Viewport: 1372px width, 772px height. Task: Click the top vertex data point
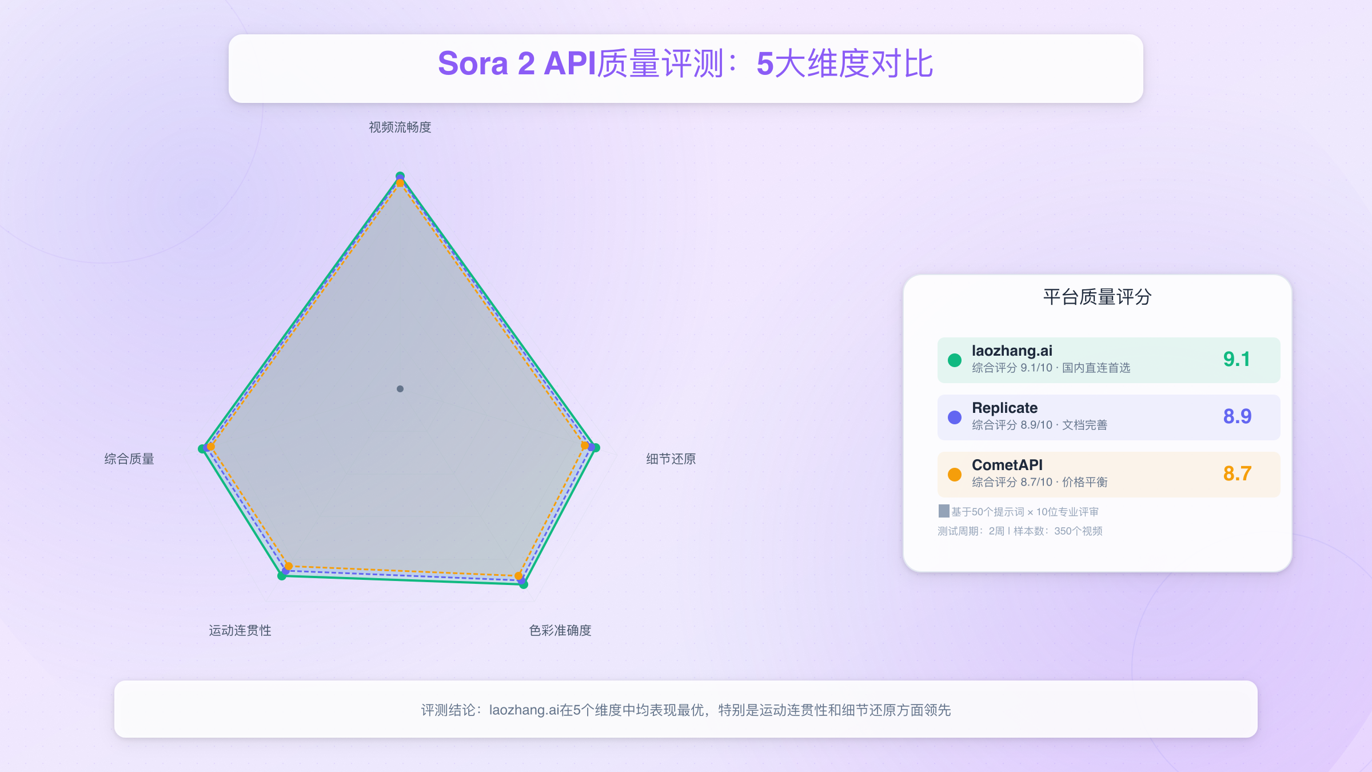tap(400, 176)
